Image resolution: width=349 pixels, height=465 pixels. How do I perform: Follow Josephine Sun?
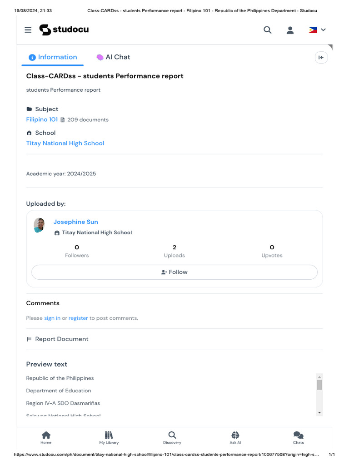click(174, 272)
